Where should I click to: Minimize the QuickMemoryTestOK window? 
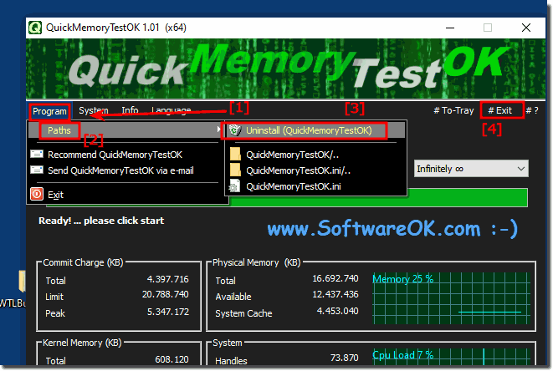coord(450,28)
